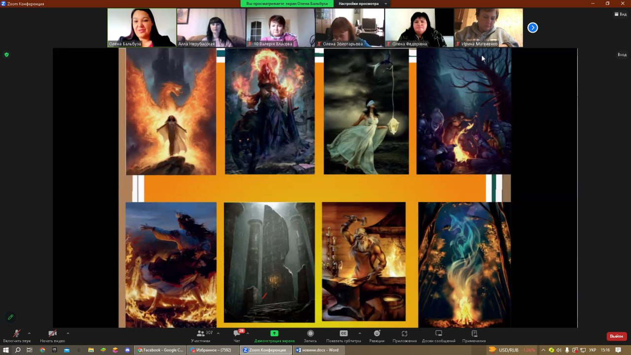Viewport: 631px width, 355px height.
Task: Expand video options arrow next to camera
Action: click(x=68, y=333)
